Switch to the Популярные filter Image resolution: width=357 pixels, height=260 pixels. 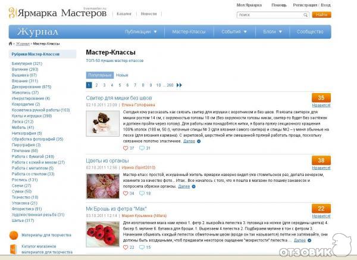point(100,75)
